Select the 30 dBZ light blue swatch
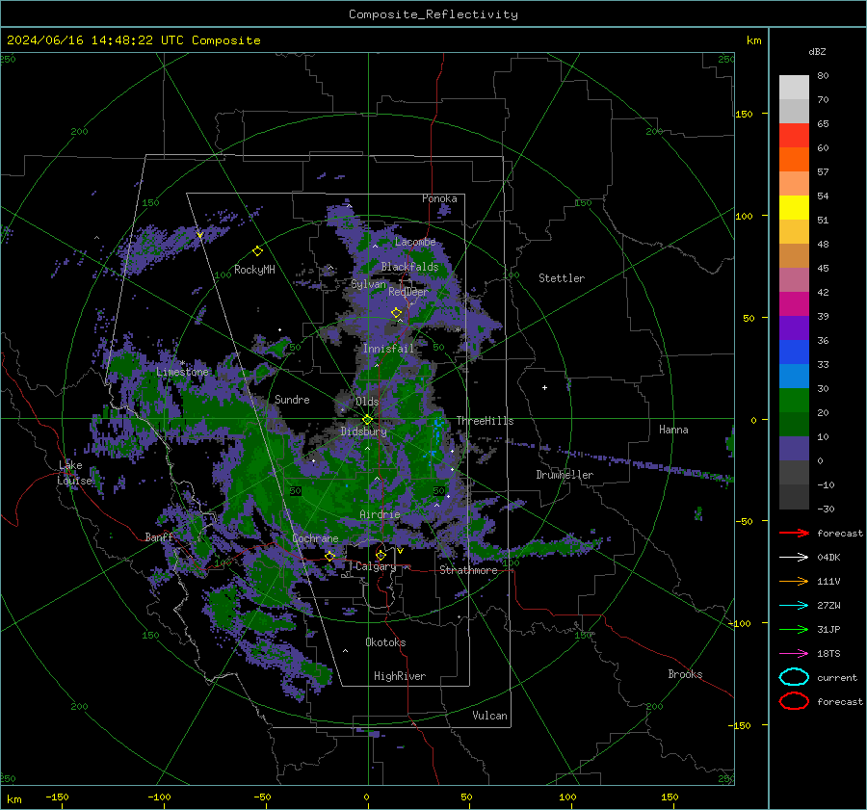The width and height of the screenshot is (867, 810). tap(794, 376)
